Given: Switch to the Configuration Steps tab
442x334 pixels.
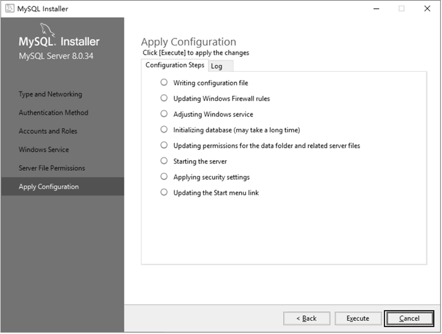Looking at the screenshot, I should pos(175,65).
